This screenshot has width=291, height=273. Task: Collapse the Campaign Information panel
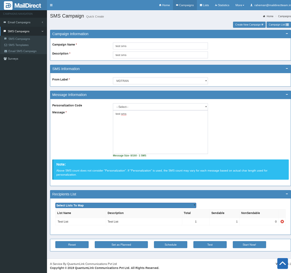coord(287,34)
